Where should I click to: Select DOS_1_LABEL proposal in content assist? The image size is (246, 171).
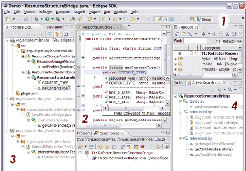click(x=135, y=97)
